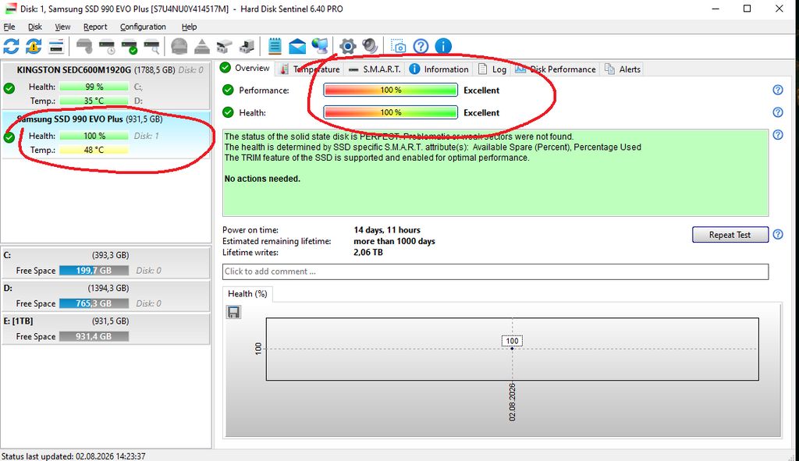Click the Repeat Test button

[x=730, y=235]
